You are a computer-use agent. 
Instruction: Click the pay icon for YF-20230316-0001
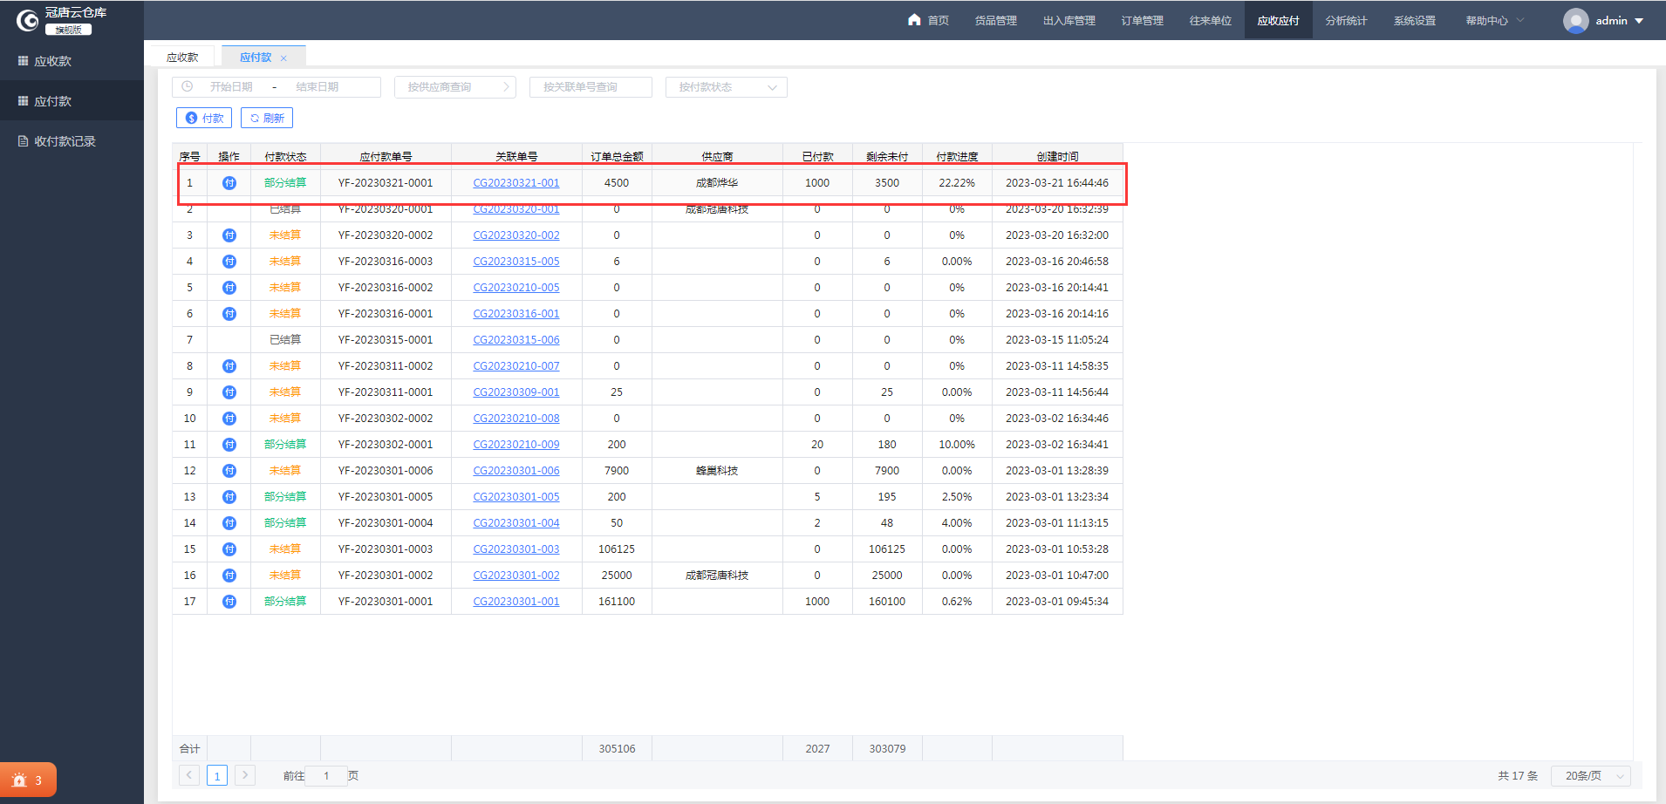[x=229, y=314]
